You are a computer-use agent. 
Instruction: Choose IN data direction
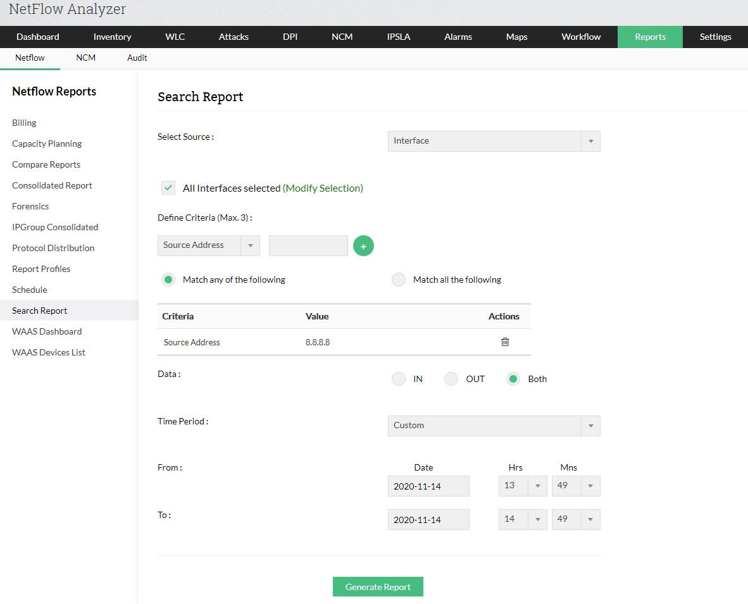click(x=398, y=379)
